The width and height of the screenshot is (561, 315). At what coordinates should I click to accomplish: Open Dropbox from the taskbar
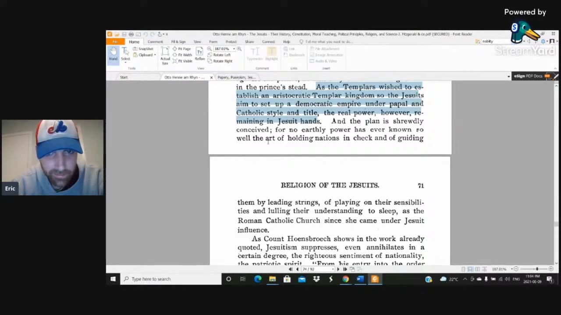316,279
